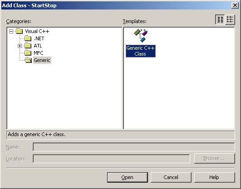Switch templates to large icons view
The image size is (241, 189).
[x=220, y=19]
